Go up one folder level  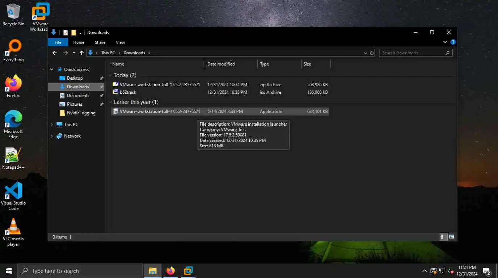(x=81, y=53)
